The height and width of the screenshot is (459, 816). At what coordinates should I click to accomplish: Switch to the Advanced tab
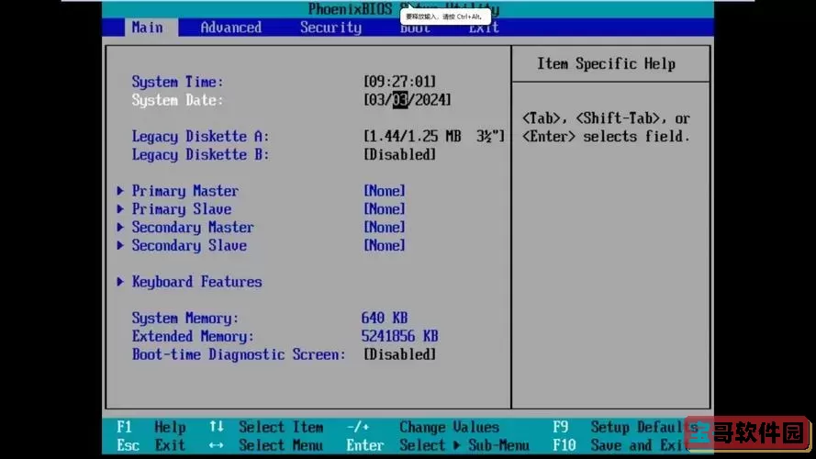click(230, 28)
